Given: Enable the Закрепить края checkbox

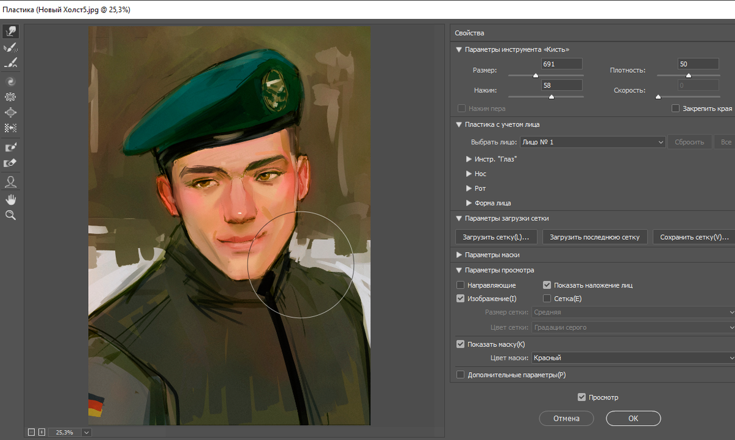Looking at the screenshot, I should point(676,108).
